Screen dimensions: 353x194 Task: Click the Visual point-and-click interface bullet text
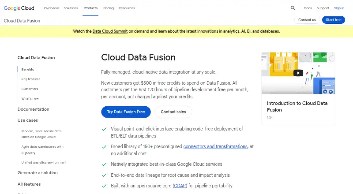click(177, 132)
